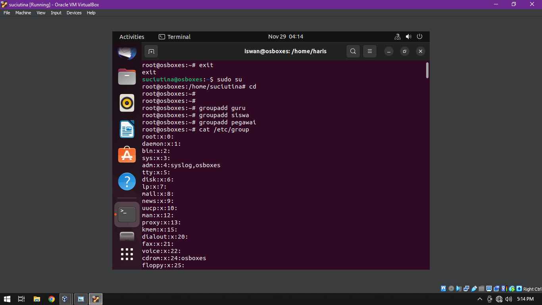
Task: Open the Files manager in the dock
Action: point(127,77)
